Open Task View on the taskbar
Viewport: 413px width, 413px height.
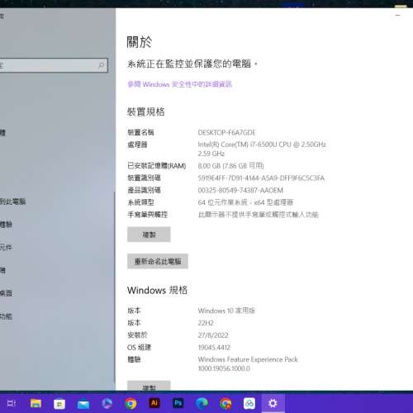coord(12,404)
